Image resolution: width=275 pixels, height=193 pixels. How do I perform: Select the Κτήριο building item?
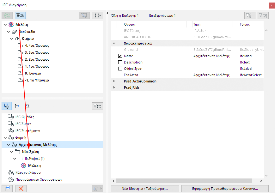[28, 39]
